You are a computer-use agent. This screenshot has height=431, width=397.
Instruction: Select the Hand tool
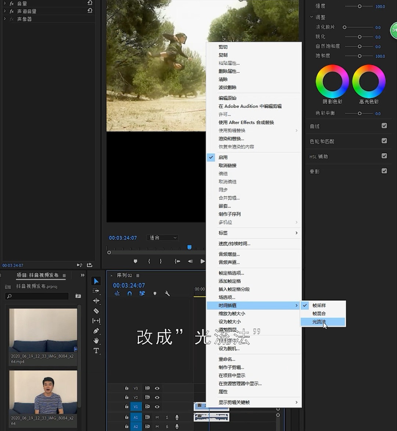[96, 341]
